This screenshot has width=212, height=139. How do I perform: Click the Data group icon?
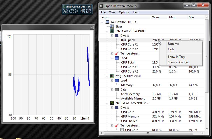[x=117, y=89]
